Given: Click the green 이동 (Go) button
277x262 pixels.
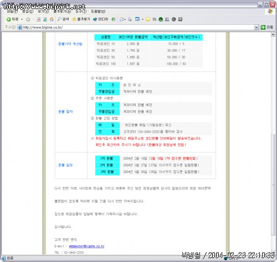Looking at the screenshot, I should pyautogui.click(x=266, y=27).
